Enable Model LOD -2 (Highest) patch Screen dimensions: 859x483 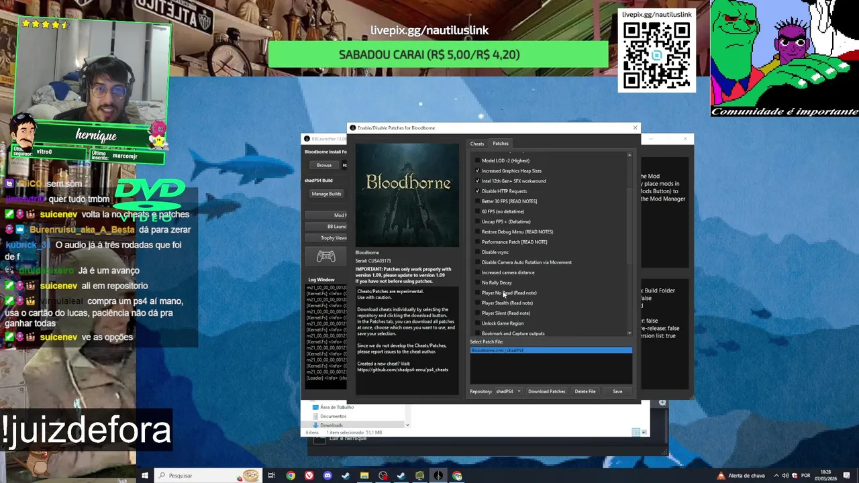pos(478,160)
